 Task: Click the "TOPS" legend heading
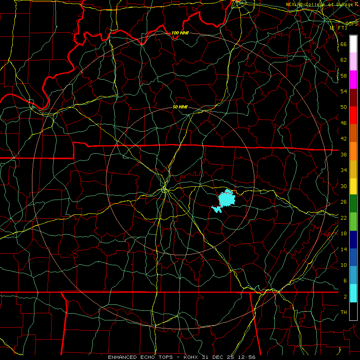click(x=352, y=24)
